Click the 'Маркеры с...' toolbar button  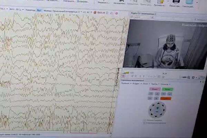point(103,2)
